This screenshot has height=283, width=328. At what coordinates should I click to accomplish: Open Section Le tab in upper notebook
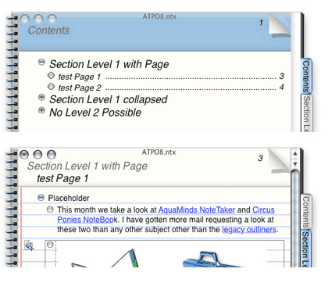click(306, 113)
